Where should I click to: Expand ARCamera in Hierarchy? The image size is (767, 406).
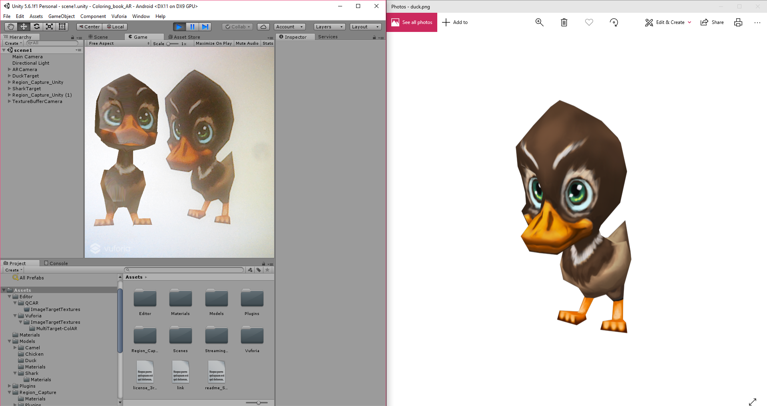(x=9, y=69)
